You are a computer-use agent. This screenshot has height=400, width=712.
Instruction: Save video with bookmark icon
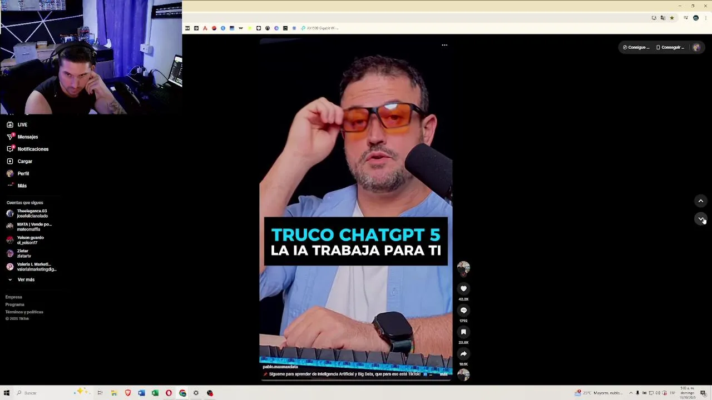463,332
